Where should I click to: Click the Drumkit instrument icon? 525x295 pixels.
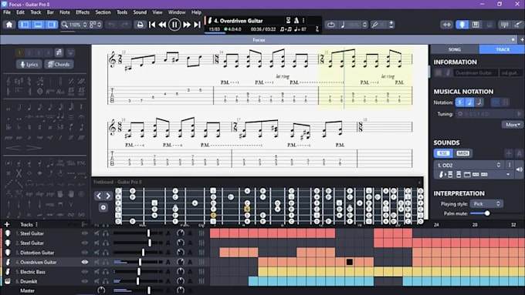coord(8,281)
